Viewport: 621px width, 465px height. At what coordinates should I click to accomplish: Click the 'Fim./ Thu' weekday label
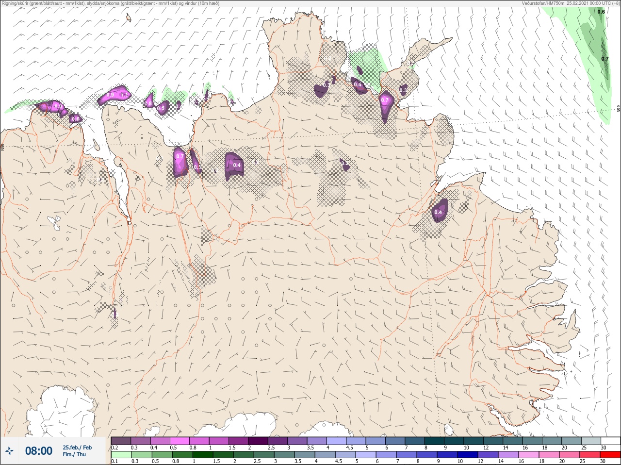(x=74, y=454)
